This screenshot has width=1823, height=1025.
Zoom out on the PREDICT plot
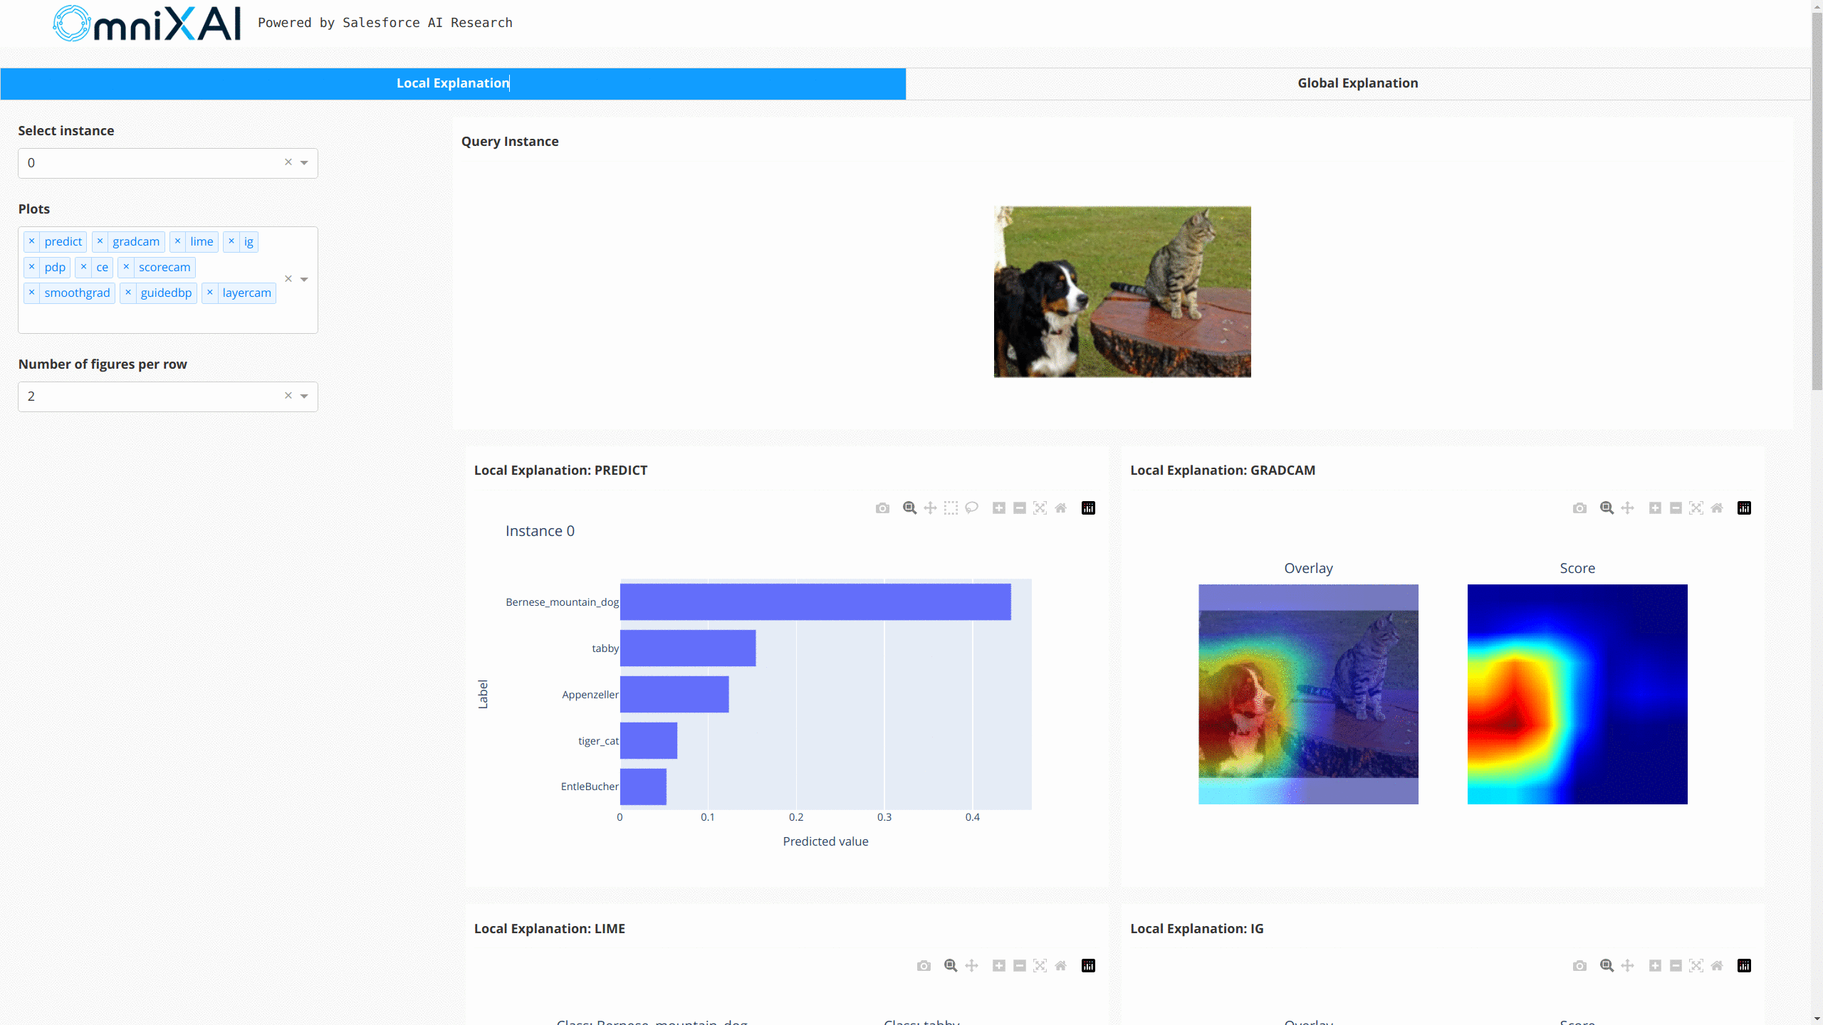[x=1019, y=508]
